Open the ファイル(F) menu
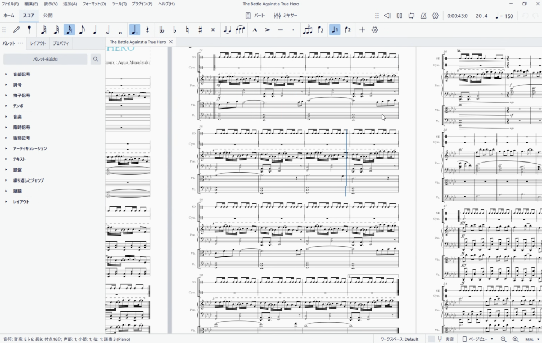This screenshot has width=542, height=343. point(11,4)
